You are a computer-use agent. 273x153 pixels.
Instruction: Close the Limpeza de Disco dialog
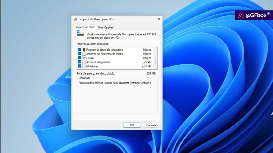click(159, 19)
